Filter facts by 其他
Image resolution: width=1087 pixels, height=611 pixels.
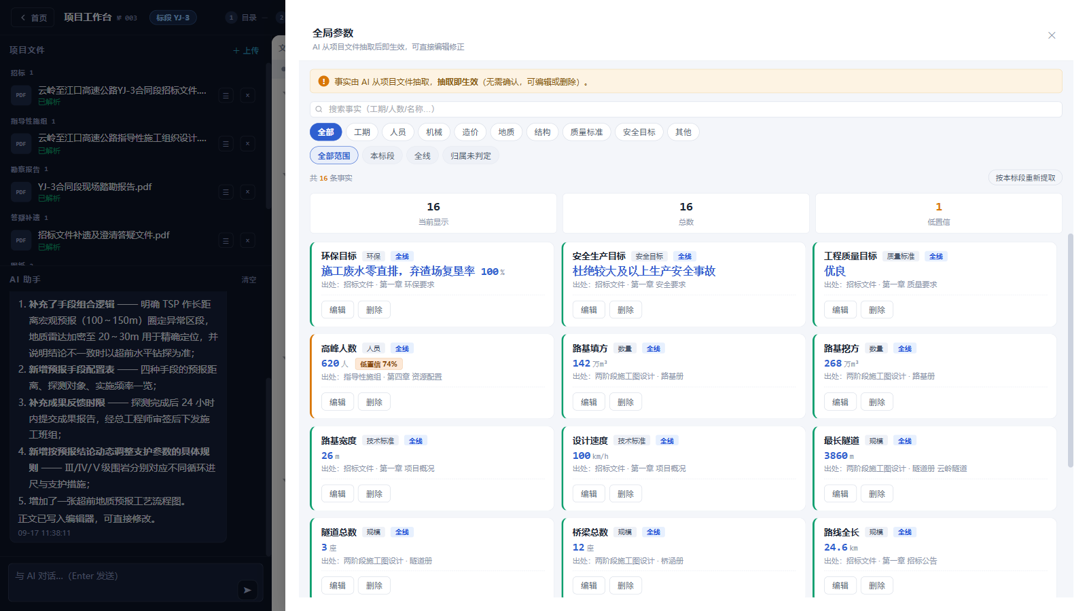(x=683, y=132)
